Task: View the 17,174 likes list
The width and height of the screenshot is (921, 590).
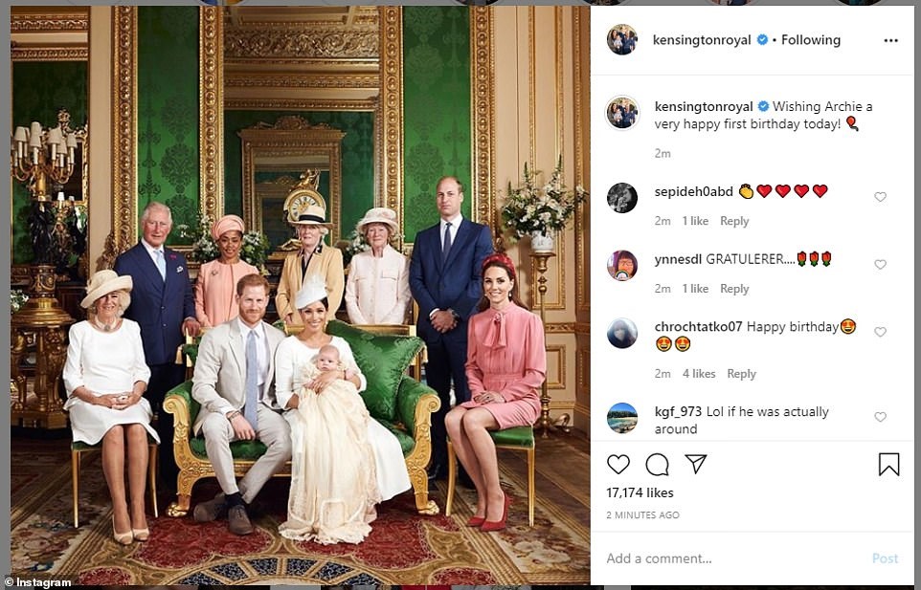Action: point(640,492)
